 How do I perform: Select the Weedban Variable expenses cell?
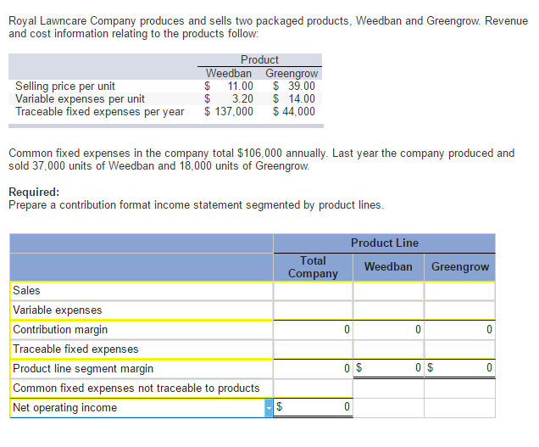click(388, 310)
